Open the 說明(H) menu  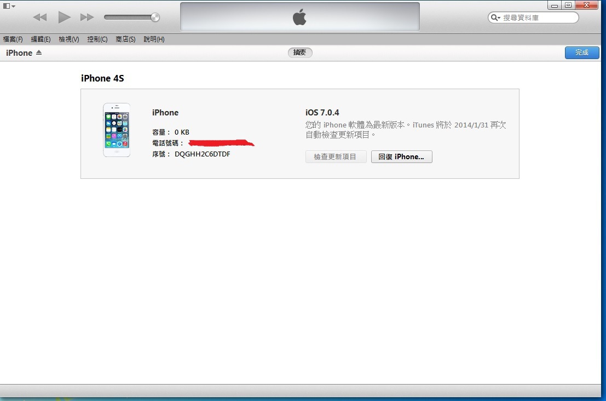point(154,39)
